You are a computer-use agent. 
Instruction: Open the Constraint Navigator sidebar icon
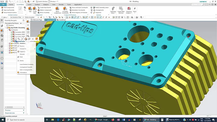pyautogui.click(x=2, y=30)
